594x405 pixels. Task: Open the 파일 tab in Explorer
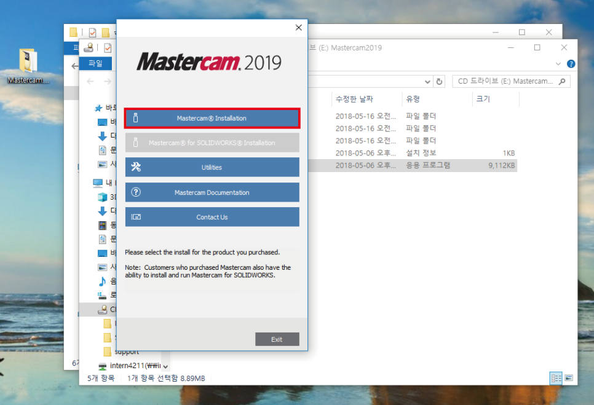tap(95, 63)
